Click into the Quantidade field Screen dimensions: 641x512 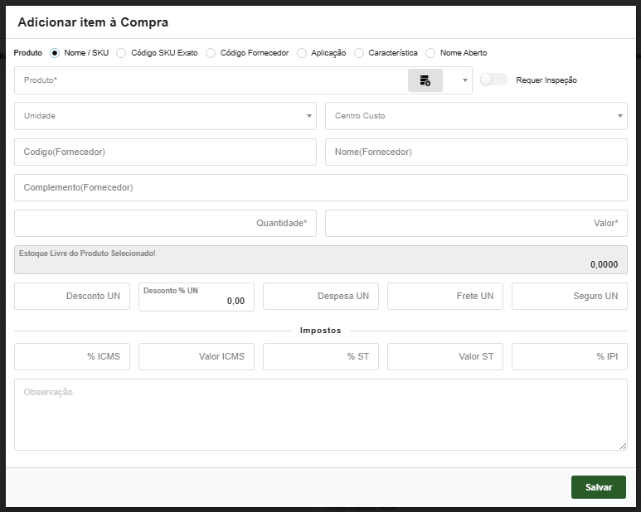[x=165, y=223]
